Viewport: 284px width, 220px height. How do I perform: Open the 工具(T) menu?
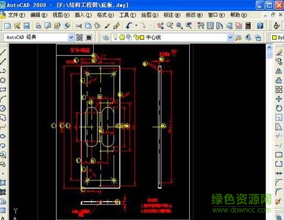(x=127, y=15)
